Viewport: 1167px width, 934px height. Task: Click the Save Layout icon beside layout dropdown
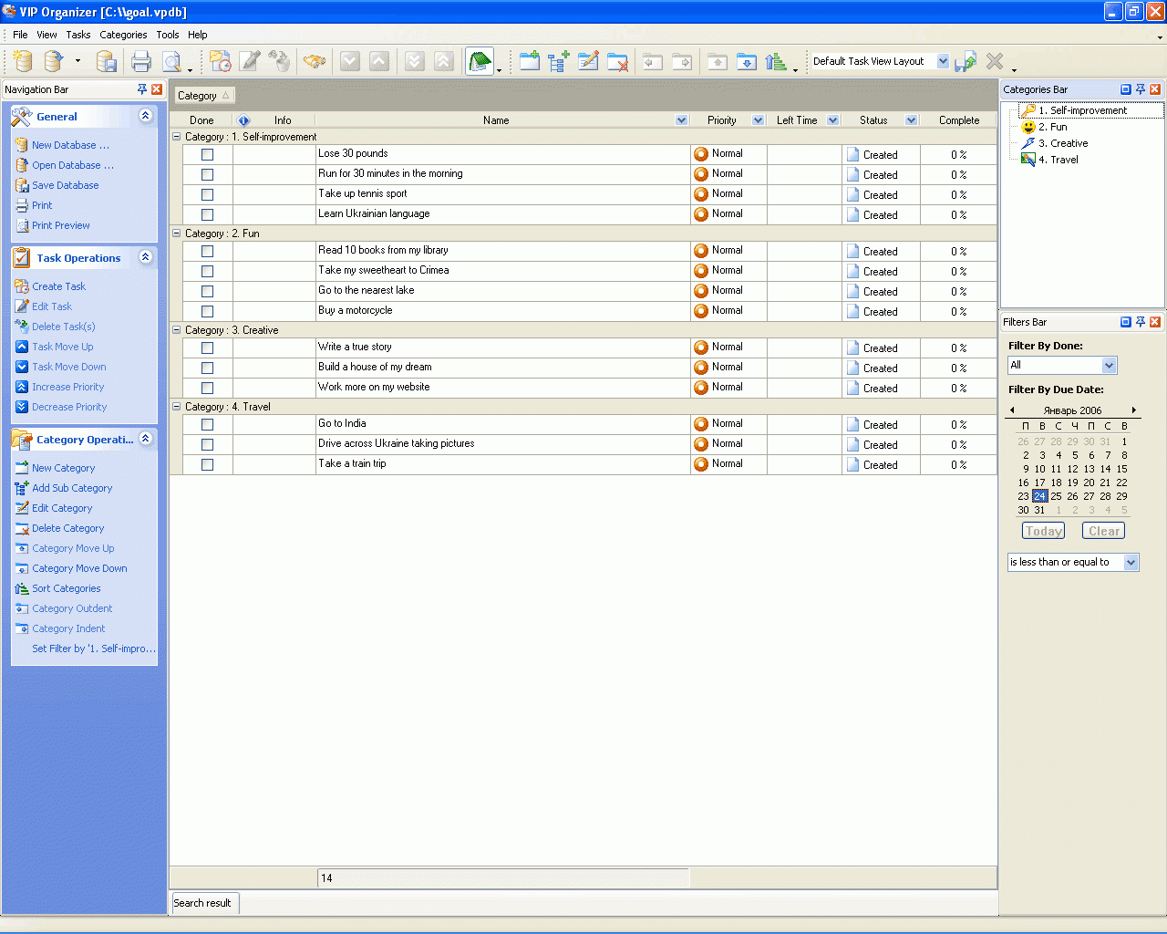pos(966,61)
